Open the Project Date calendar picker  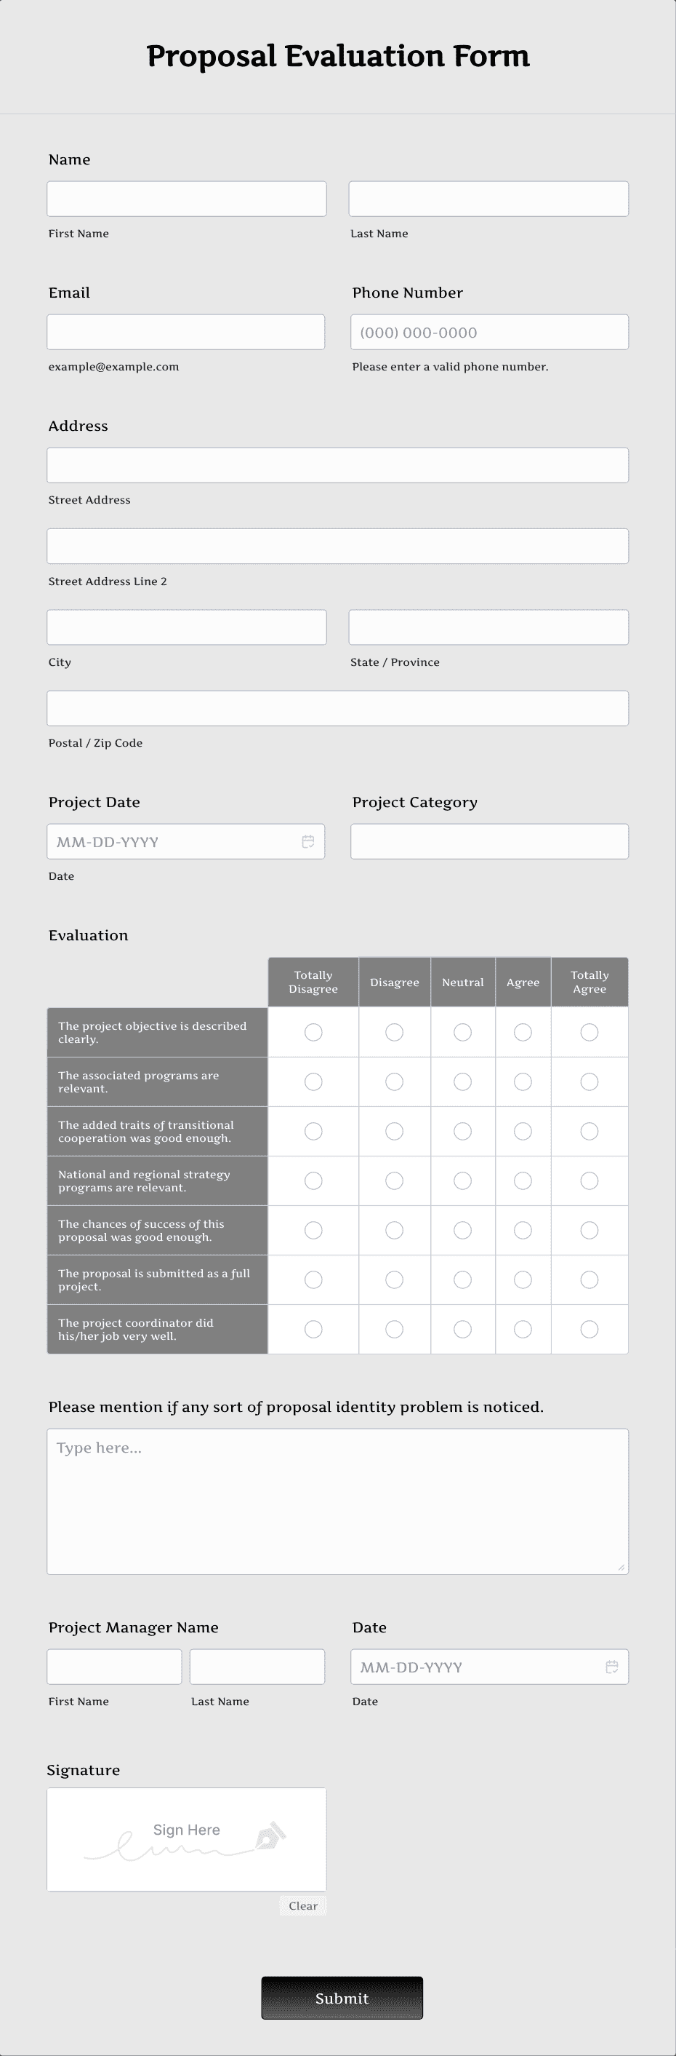(307, 841)
